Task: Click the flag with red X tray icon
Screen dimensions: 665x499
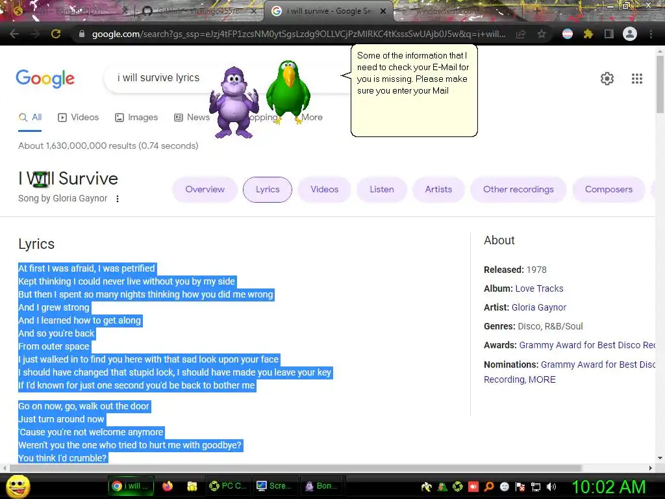Action: pos(520,487)
